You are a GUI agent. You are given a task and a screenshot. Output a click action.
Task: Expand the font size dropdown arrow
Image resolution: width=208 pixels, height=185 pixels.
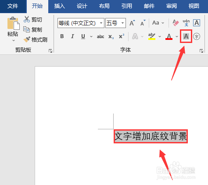point(123,23)
